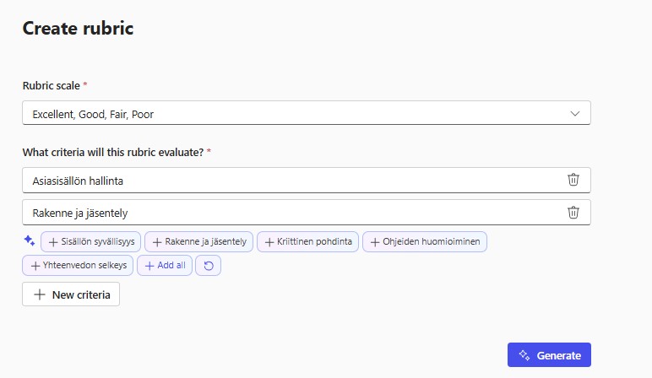Screen dimensions: 652x378
Task: Click plus icon on Sisällön syvällisyys chip
Action: coord(53,242)
